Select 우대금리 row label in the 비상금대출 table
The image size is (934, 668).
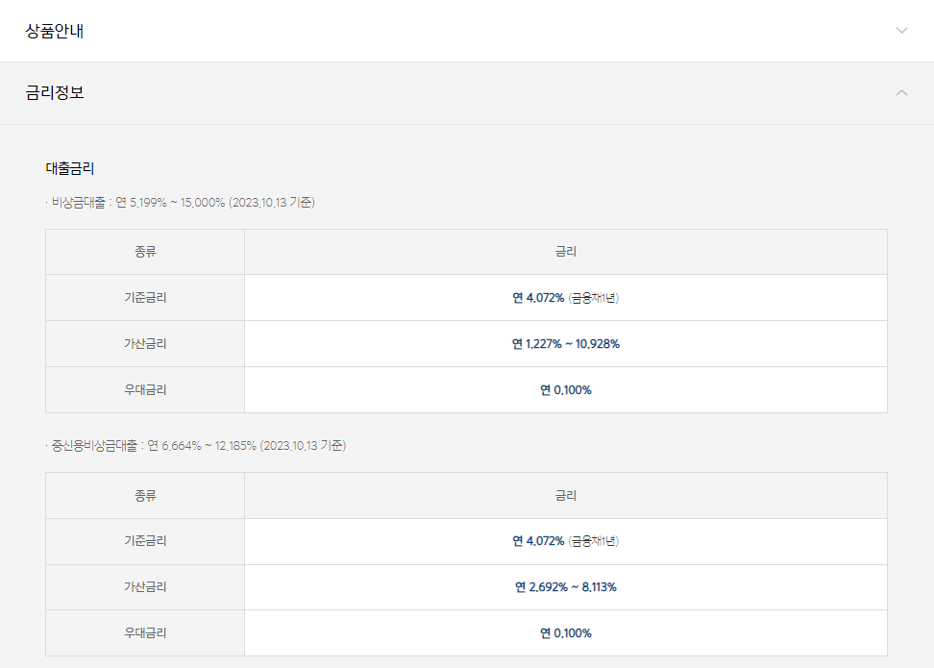(x=145, y=389)
